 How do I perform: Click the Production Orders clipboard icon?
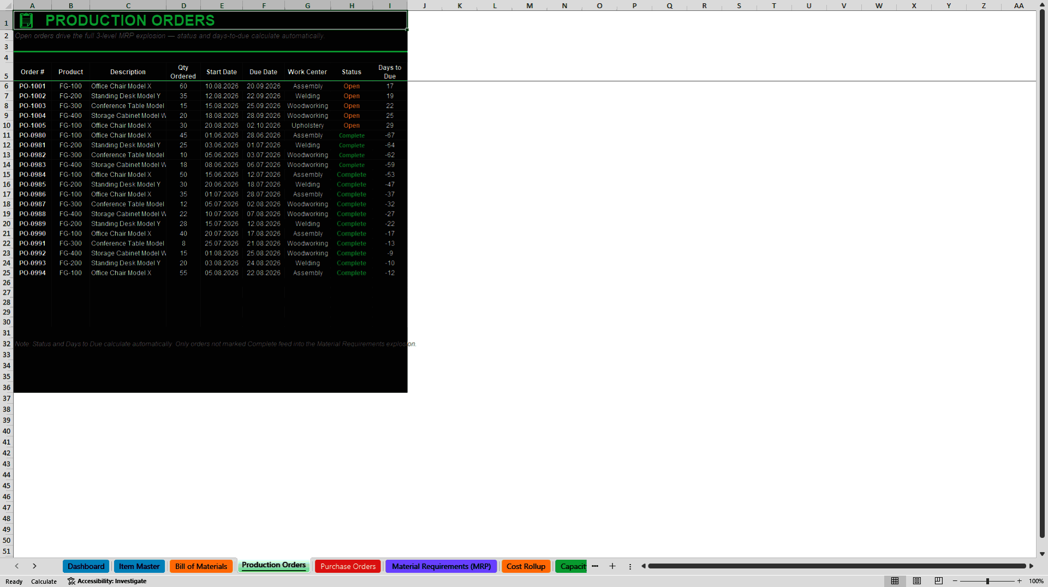click(26, 21)
